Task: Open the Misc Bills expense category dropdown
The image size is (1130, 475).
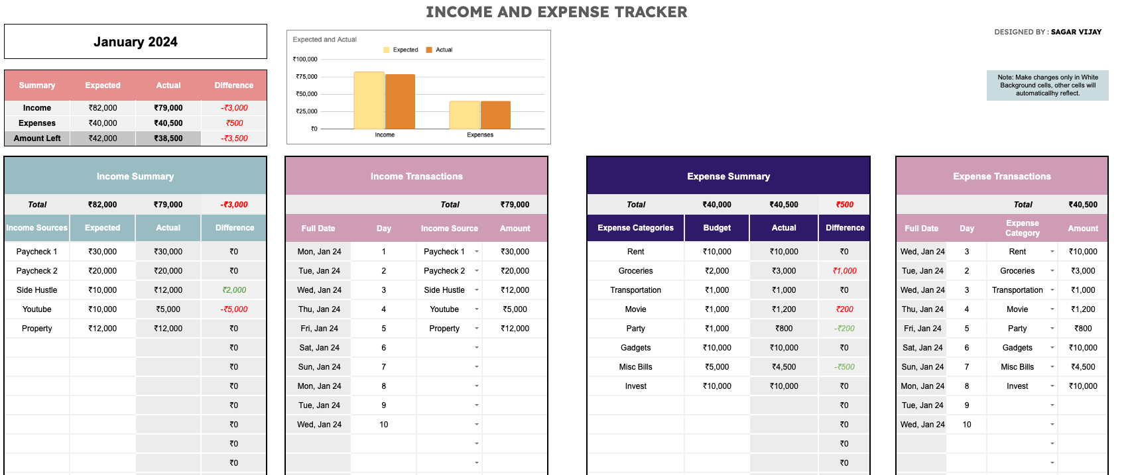Action: [x=1052, y=367]
